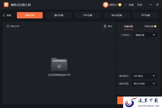
Task: Minimize the compression app window
Action: (151, 5)
